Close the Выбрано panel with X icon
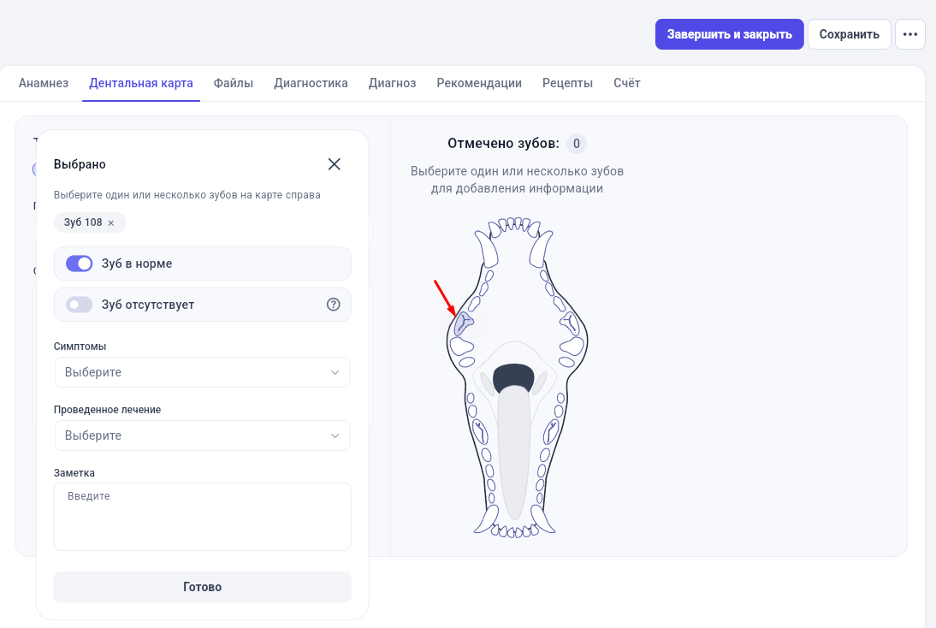 coord(335,164)
